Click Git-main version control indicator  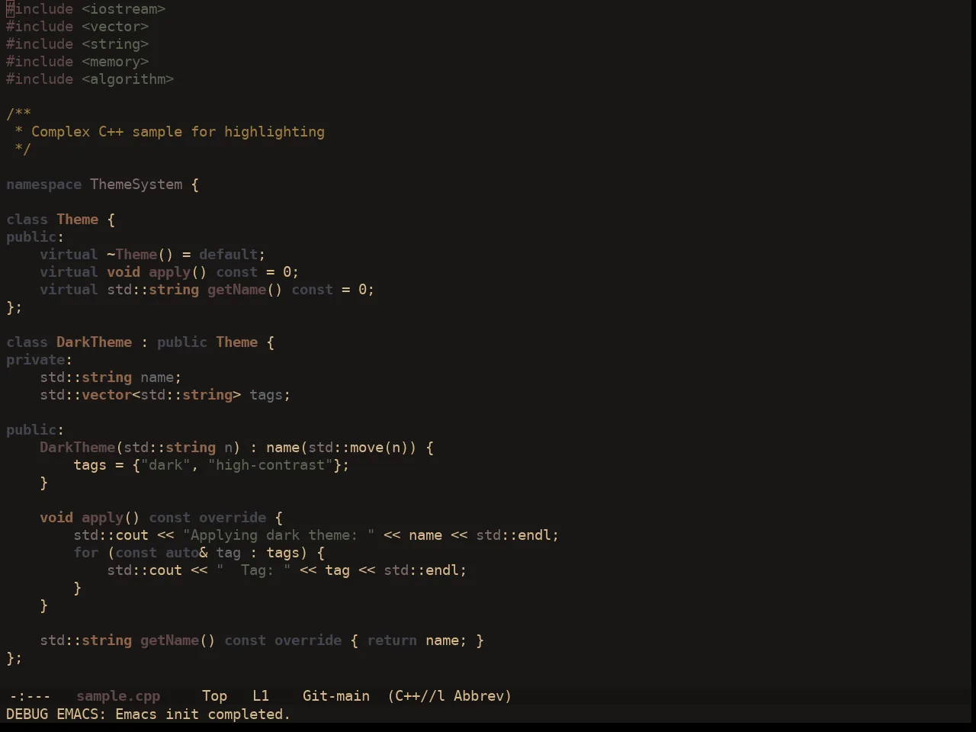336,696
